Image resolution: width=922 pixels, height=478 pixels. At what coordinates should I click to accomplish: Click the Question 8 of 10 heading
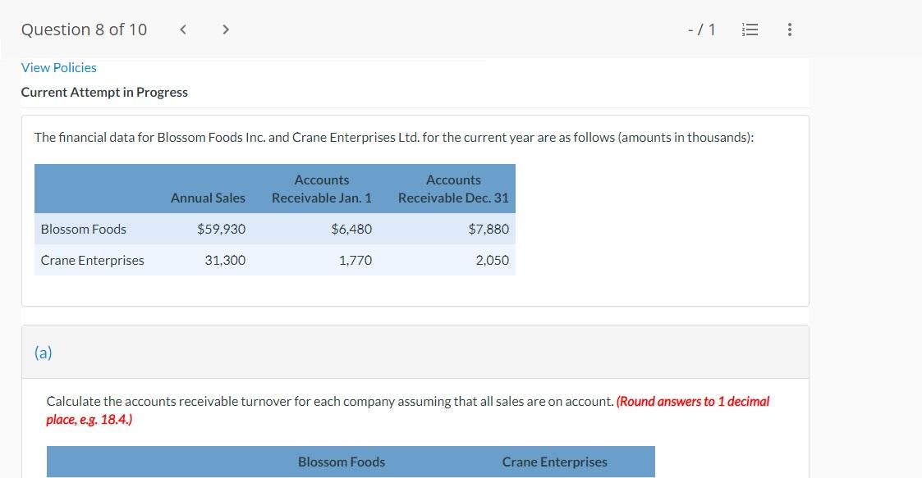click(x=84, y=29)
